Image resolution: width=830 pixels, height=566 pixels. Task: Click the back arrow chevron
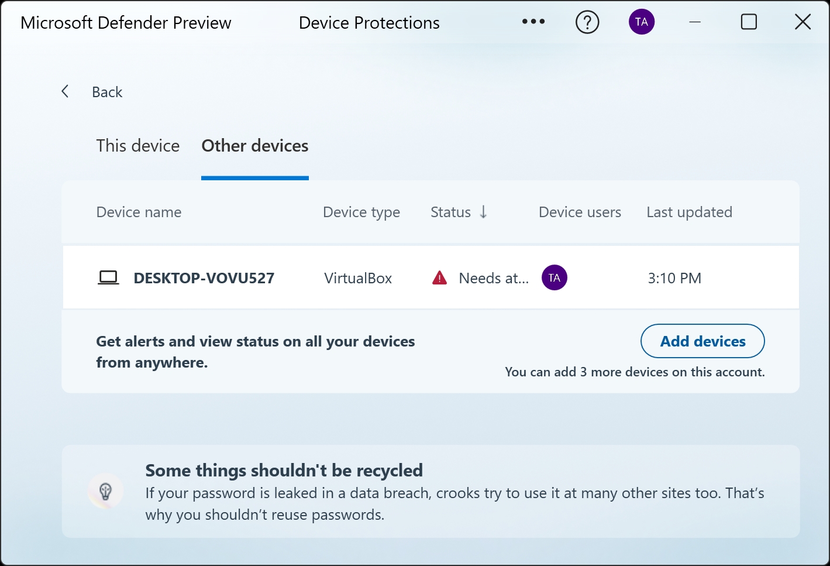coord(65,91)
